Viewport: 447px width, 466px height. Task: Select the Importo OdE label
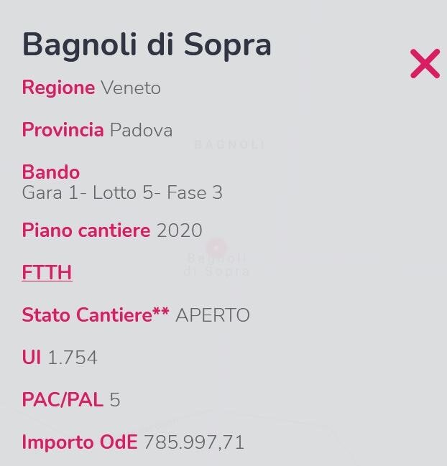[x=80, y=442]
